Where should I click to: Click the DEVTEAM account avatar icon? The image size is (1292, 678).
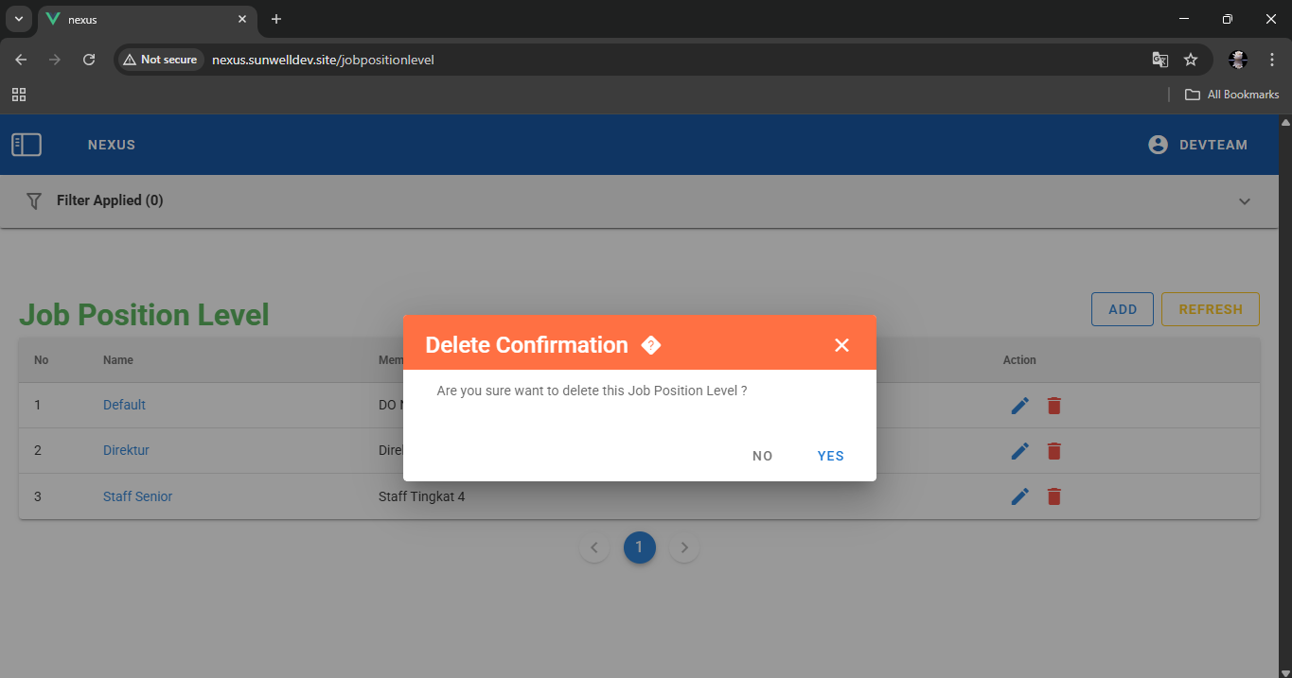pyautogui.click(x=1158, y=145)
